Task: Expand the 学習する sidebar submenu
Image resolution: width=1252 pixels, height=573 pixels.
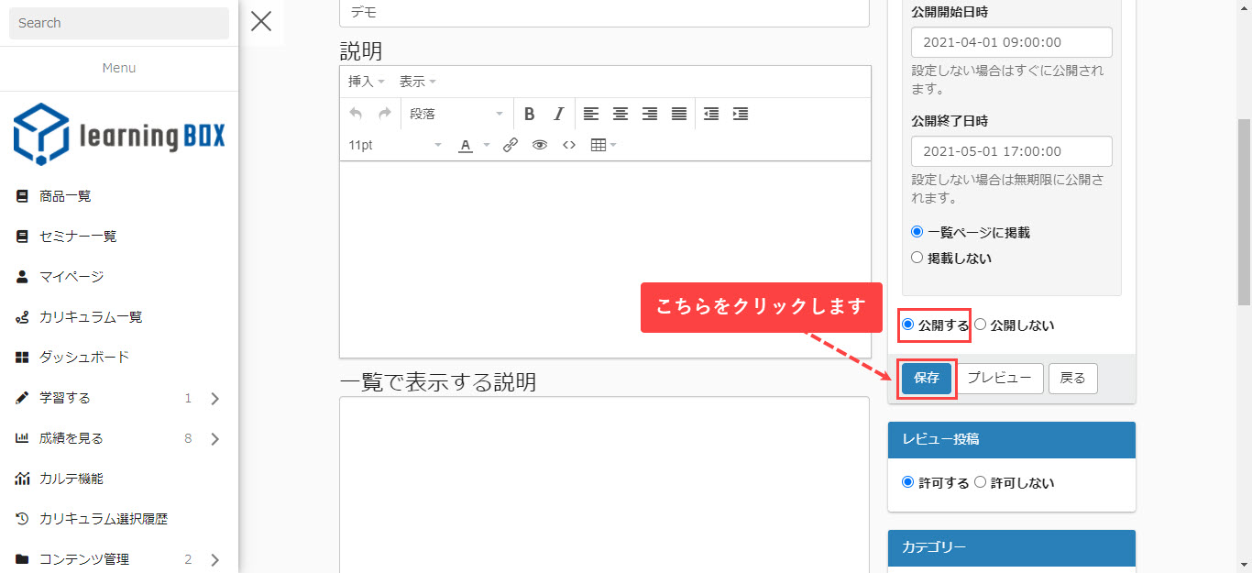Action: (x=215, y=398)
